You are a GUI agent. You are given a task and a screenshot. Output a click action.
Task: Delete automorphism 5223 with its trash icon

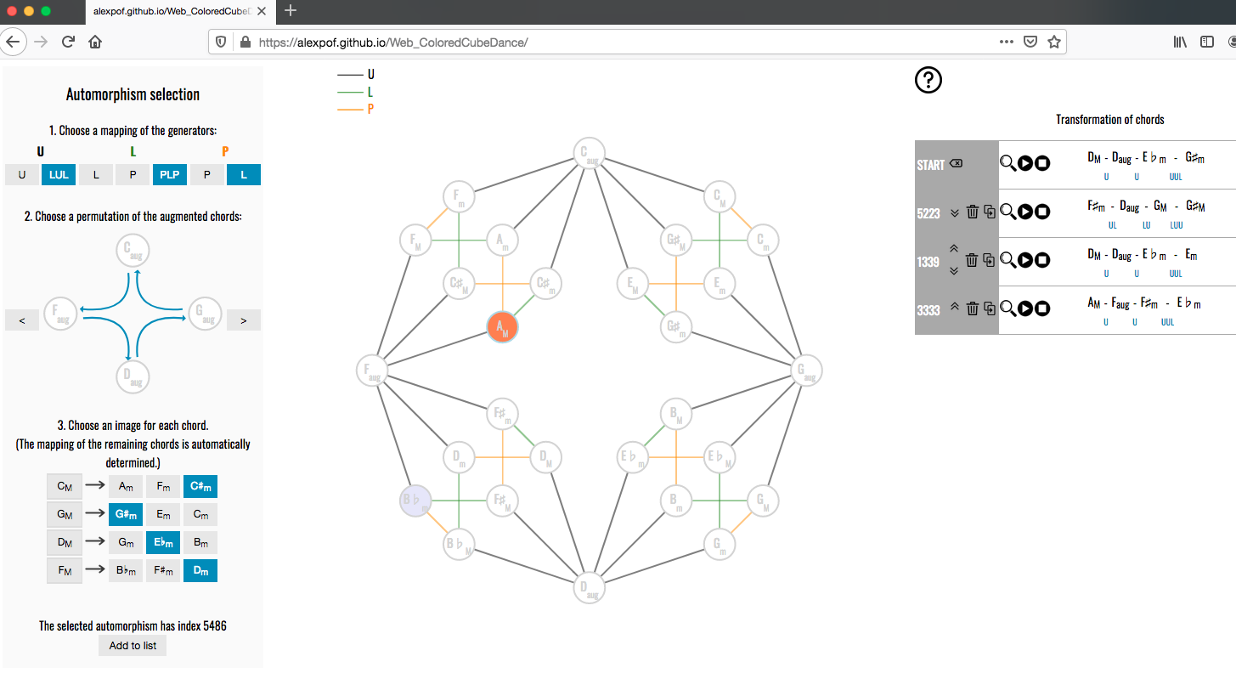click(973, 212)
